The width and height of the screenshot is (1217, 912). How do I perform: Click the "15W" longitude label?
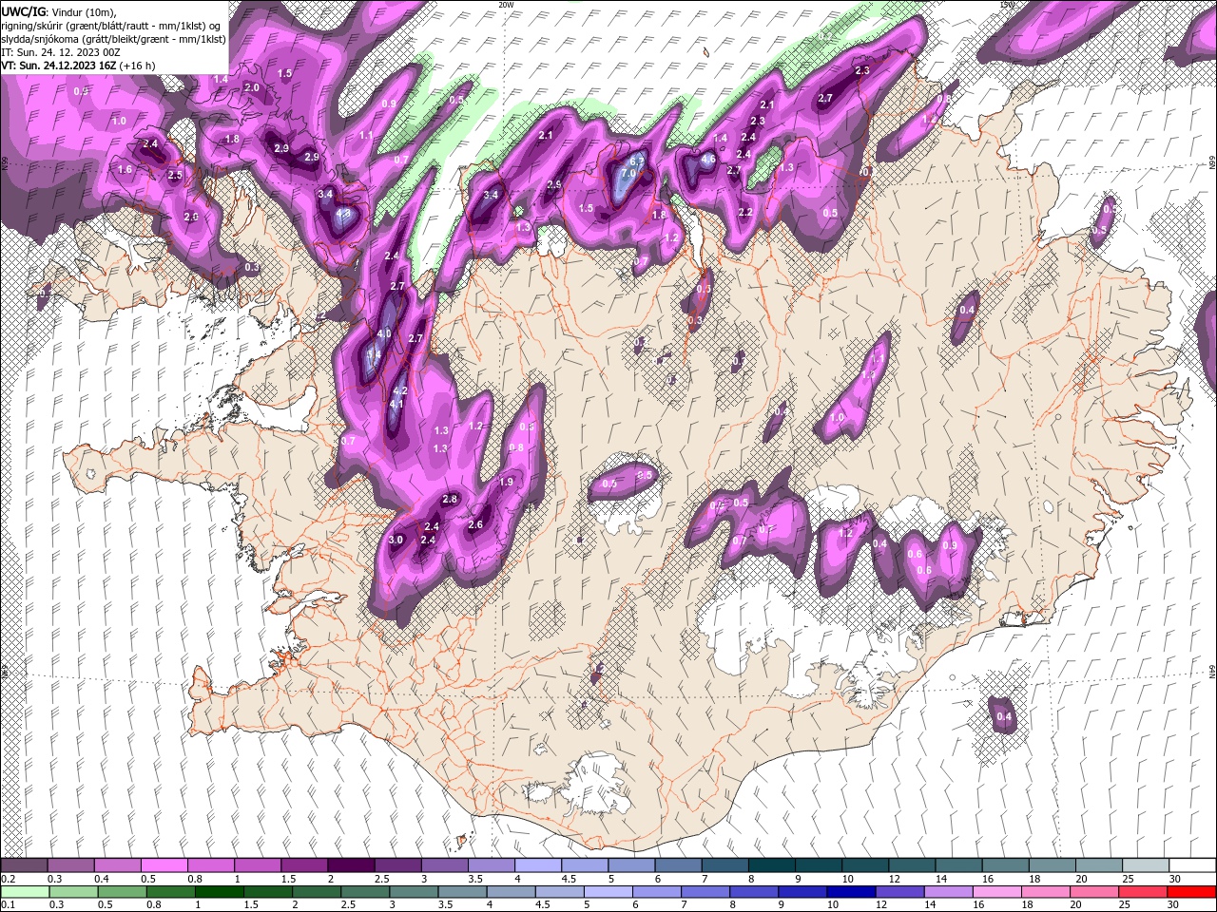coord(1007,5)
